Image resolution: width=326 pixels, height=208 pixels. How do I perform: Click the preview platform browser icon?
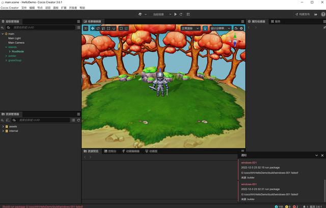pos(140,14)
